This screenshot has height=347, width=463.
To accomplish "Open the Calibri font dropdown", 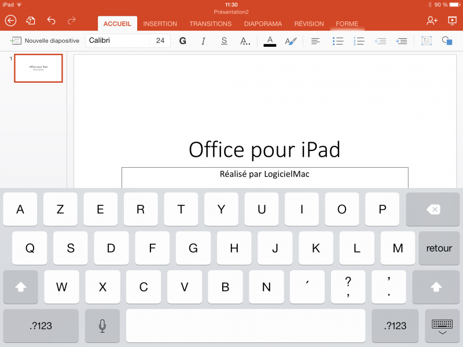I will point(118,40).
